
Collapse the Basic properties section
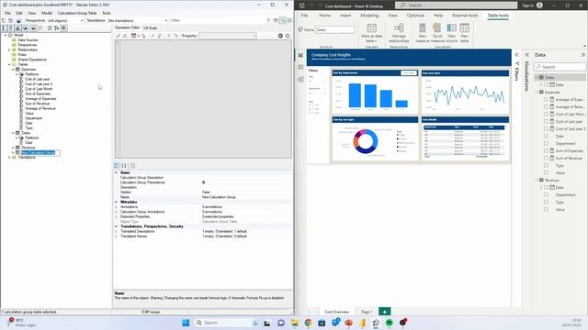pyautogui.click(x=116, y=172)
